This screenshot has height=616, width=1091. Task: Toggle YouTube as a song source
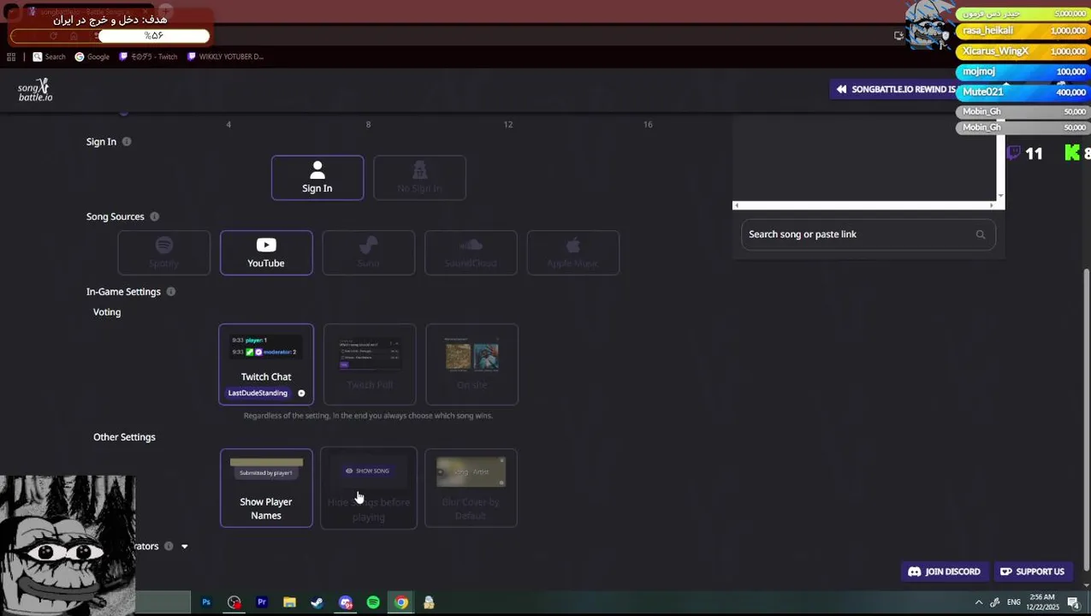[x=266, y=252]
